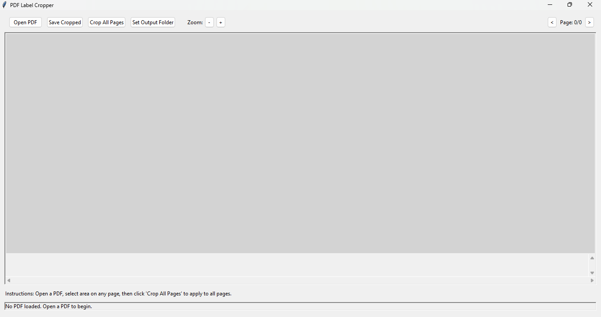
Task: Click the horizontal scrollbar track
Action: [x=299, y=280]
